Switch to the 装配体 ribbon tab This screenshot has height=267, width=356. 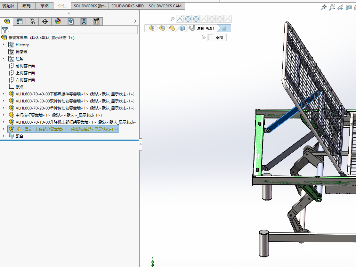(8, 5)
